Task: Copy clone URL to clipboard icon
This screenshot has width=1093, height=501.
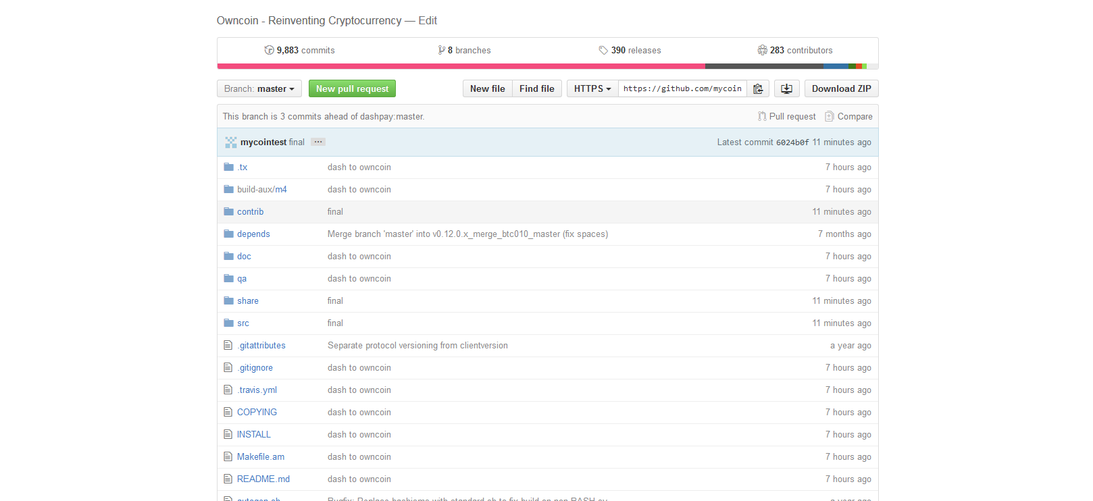Action: [x=758, y=88]
